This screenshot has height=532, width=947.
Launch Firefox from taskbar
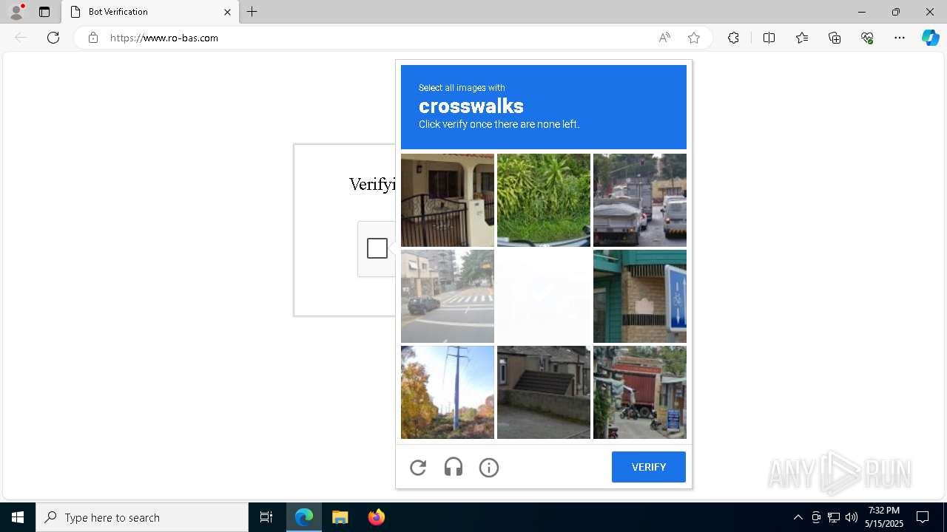tap(377, 517)
